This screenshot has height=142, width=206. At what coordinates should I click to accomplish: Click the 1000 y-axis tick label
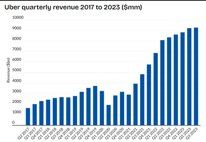17,112
